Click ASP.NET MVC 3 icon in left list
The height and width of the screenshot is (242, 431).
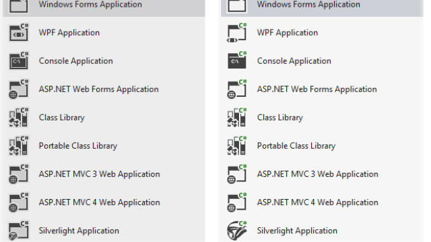click(19, 173)
